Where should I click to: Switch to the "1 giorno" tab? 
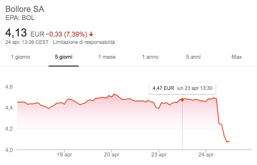coord(21,57)
